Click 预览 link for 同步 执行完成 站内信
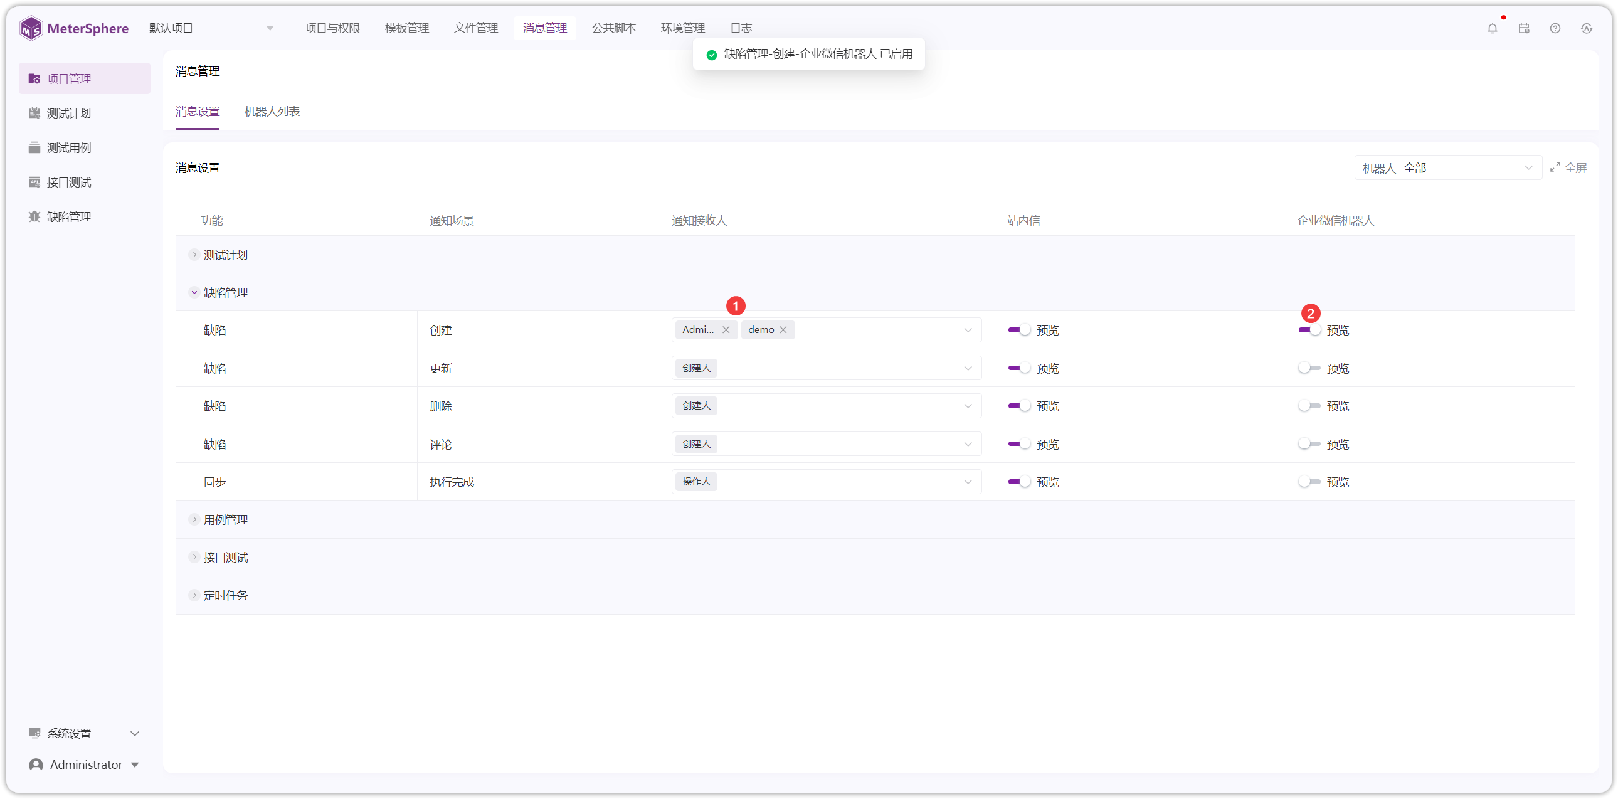Screen dimensions: 1618x799 tap(1047, 482)
